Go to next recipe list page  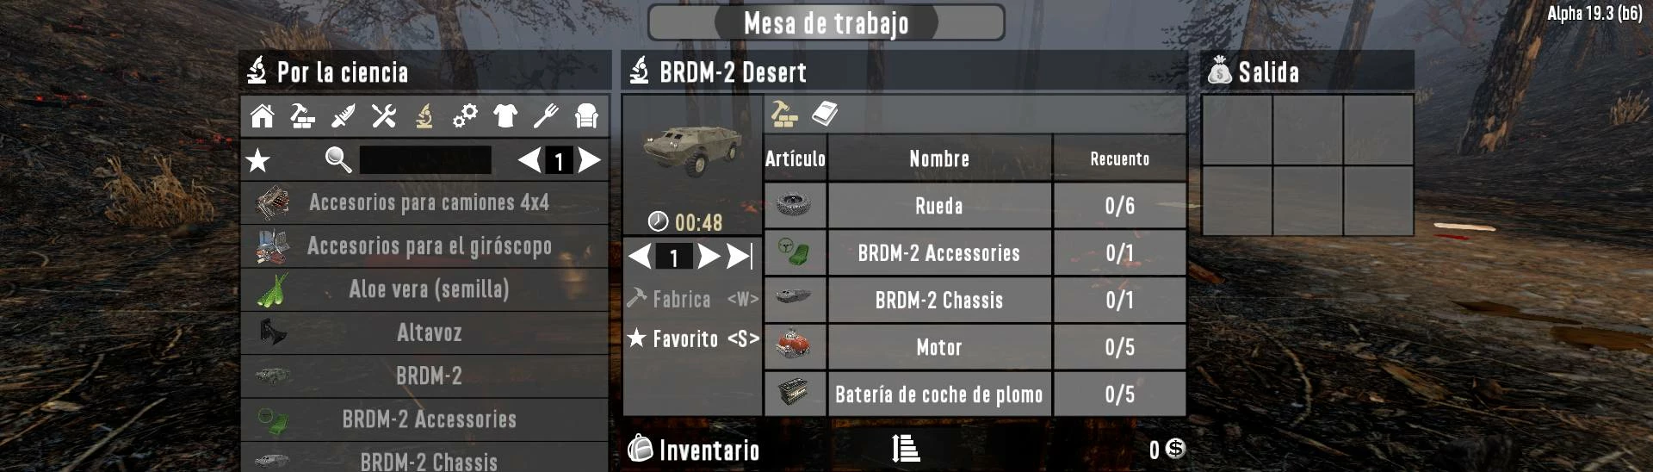point(590,160)
